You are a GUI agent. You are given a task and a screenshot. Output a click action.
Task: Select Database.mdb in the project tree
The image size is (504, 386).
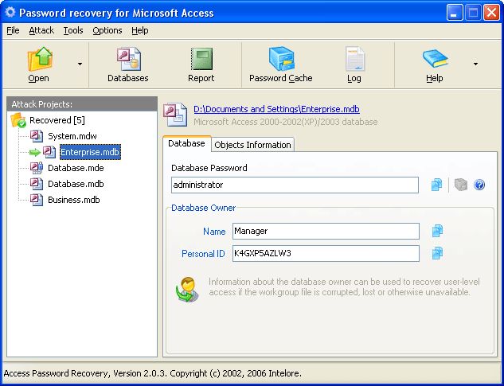[76, 184]
